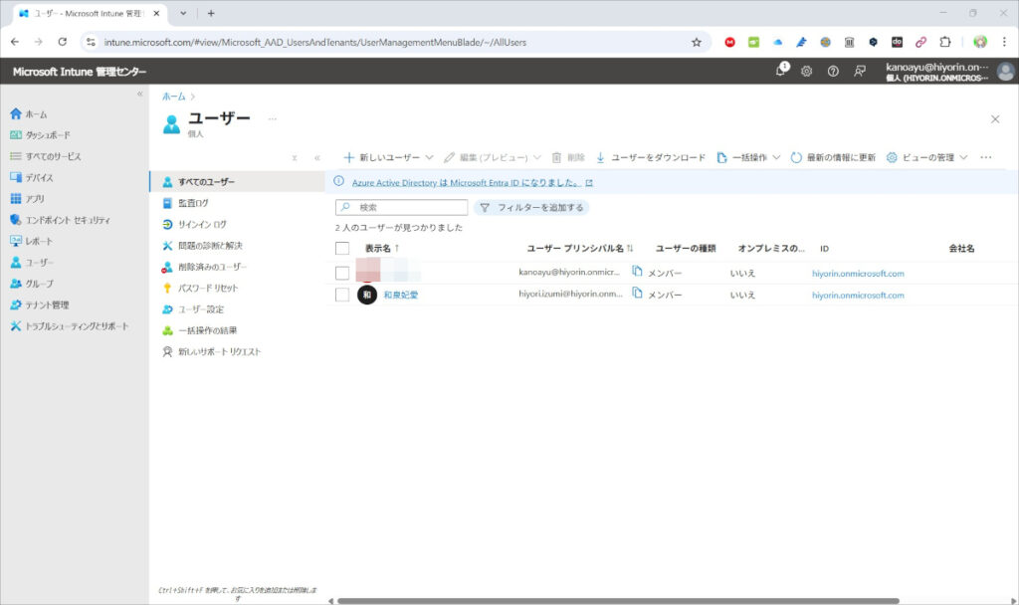
Task: Open the ellipsis next to the ユーザー title
Action: [x=273, y=119]
